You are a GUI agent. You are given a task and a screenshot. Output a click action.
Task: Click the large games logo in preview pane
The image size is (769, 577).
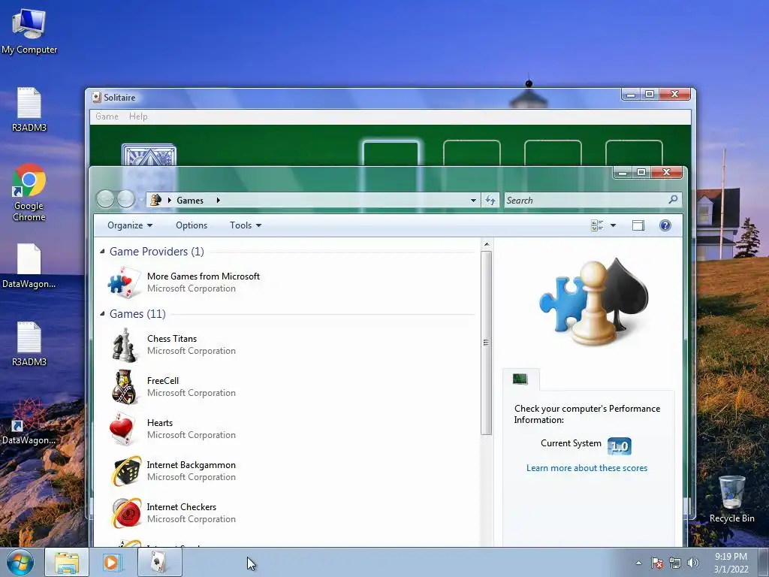(x=594, y=301)
